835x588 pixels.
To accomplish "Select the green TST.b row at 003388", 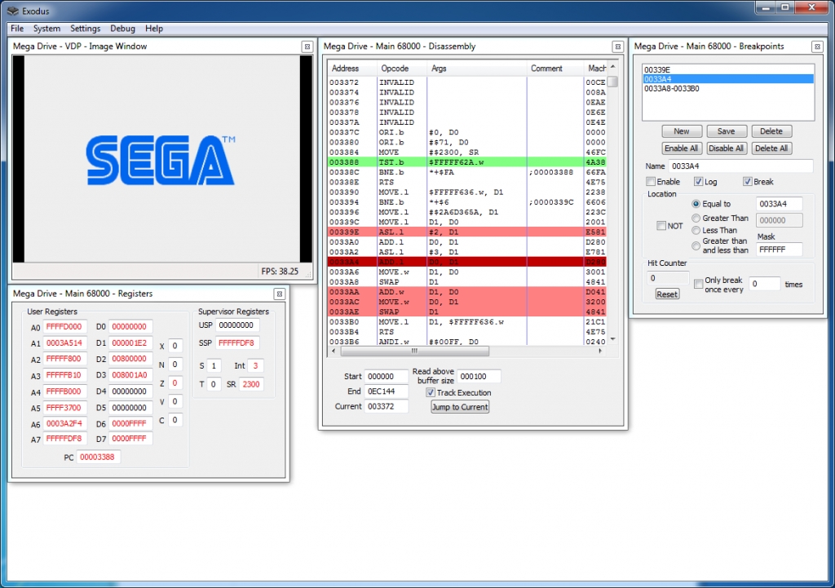I will 467,162.
